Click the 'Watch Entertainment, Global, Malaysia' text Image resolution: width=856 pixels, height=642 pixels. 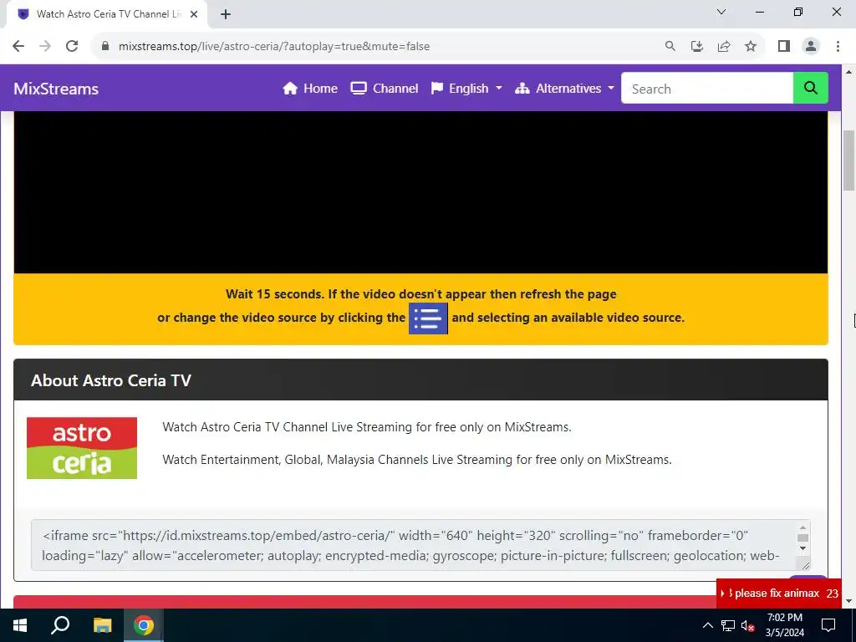[417, 460]
